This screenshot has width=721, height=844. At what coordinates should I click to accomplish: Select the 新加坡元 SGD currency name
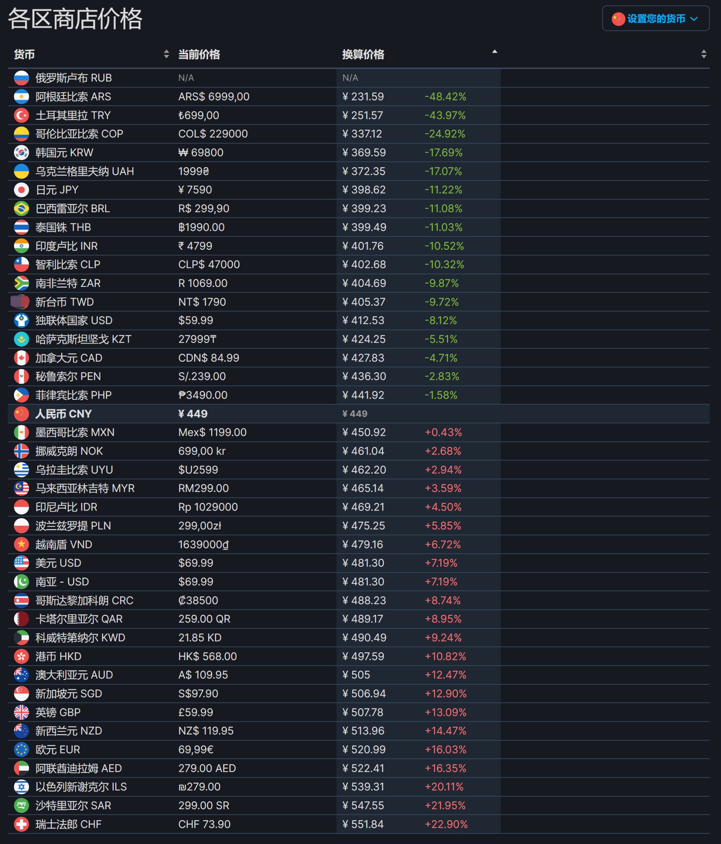click(69, 693)
